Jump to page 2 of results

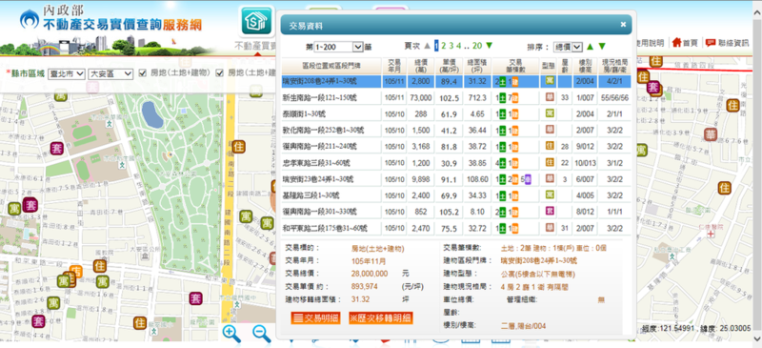[x=443, y=46]
